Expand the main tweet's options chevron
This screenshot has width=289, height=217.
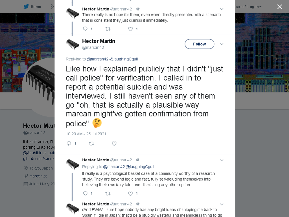click(222, 44)
